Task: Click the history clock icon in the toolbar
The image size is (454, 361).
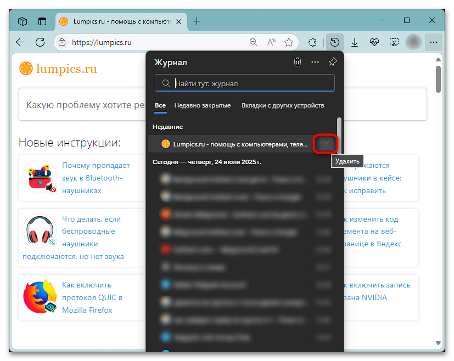Action: click(334, 42)
